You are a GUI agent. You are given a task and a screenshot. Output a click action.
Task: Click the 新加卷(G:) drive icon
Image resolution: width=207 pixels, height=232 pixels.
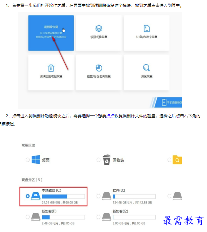107,217
